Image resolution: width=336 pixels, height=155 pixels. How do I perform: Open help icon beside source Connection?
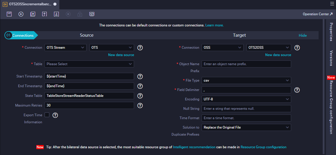(140, 48)
